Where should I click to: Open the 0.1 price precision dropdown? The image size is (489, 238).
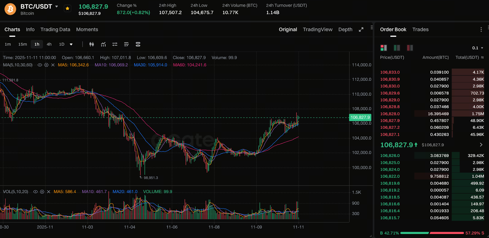point(478,48)
